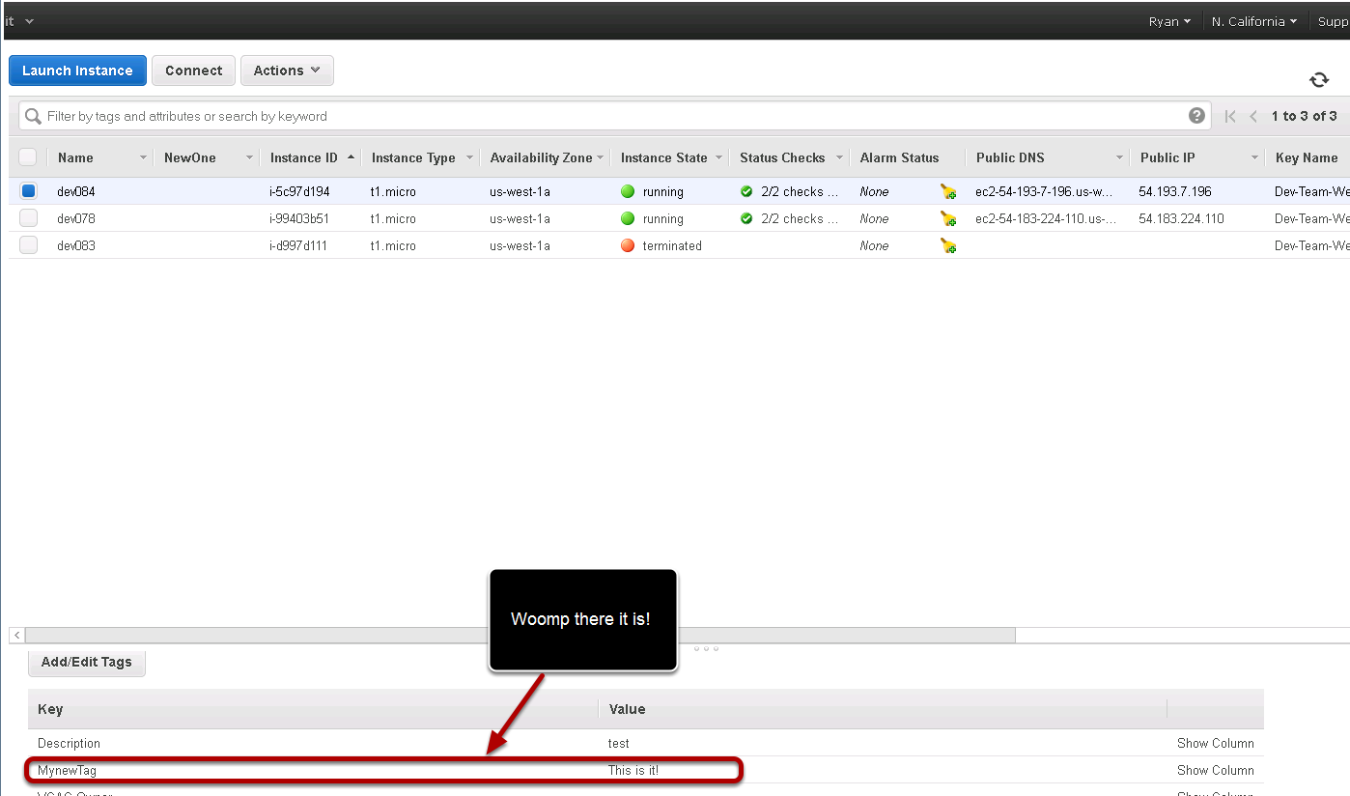Click green running indicator for dev078

(x=628, y=218)
